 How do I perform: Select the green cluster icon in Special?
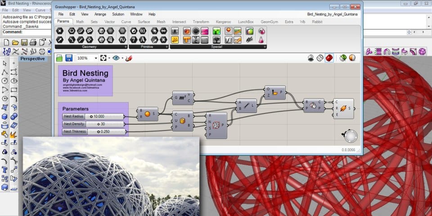[x=216, y=31]
